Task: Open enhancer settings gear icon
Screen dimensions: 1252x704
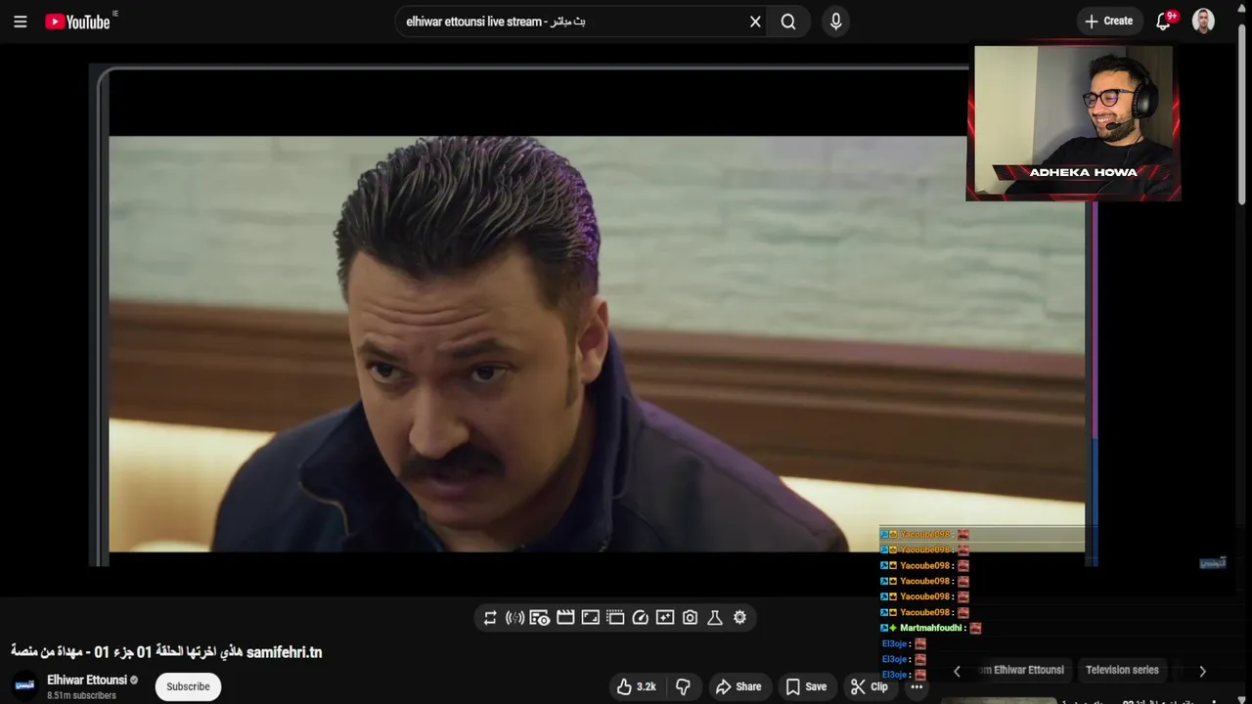Action: click(739, 618)
